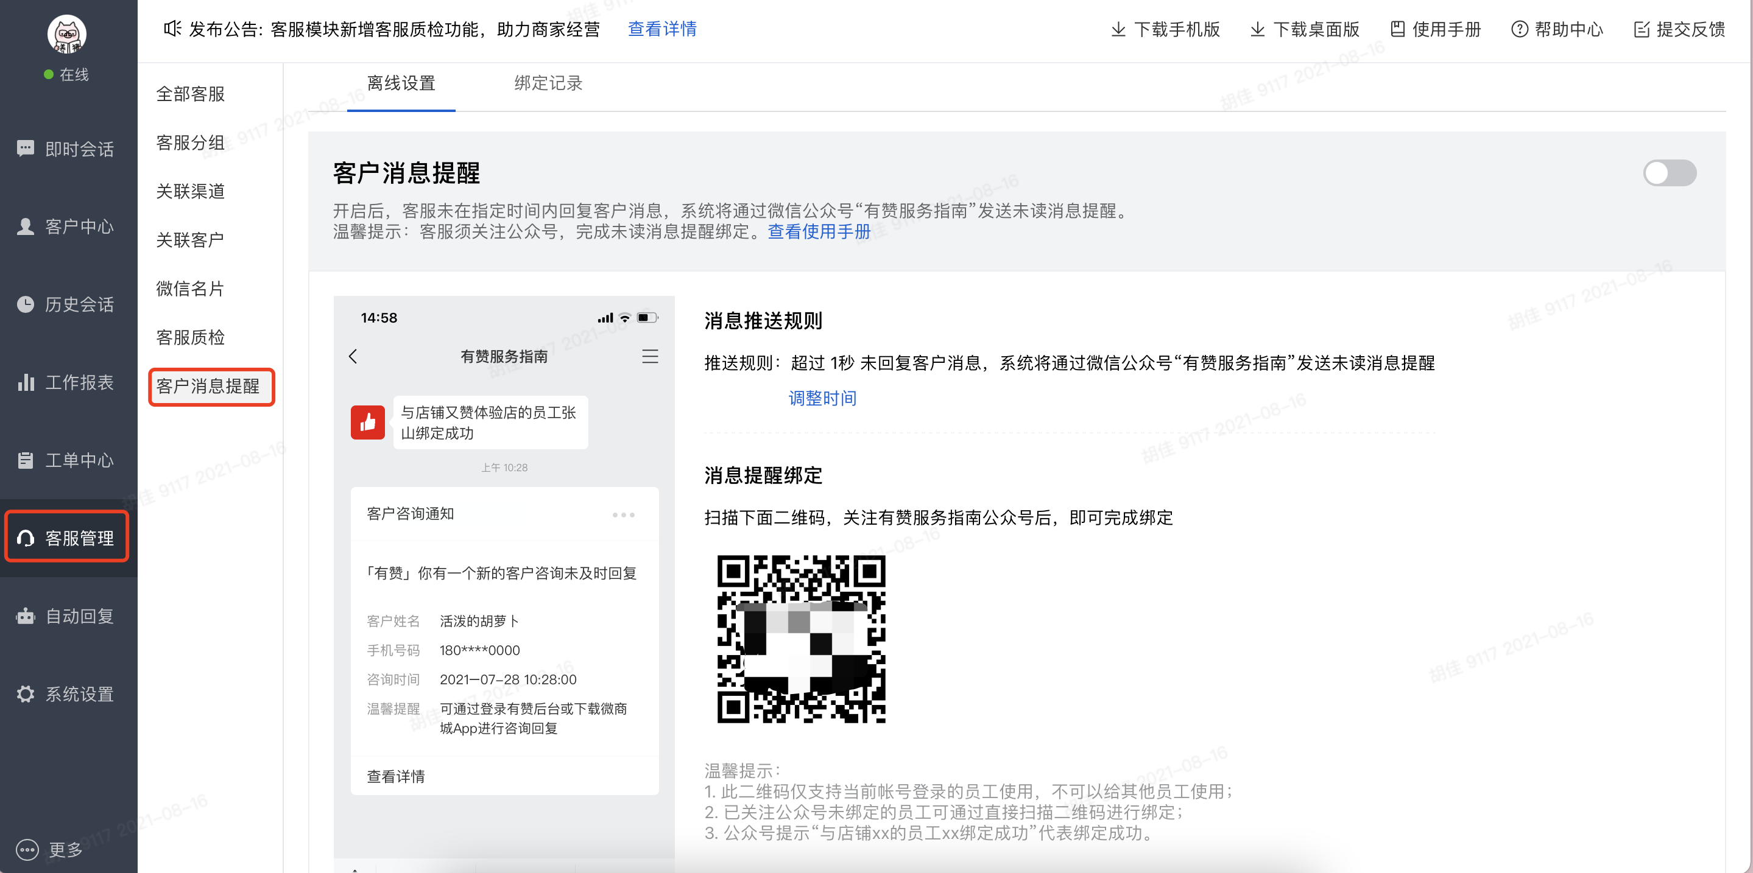Click 下载桌面版 download button

(x=1305, y=29)
